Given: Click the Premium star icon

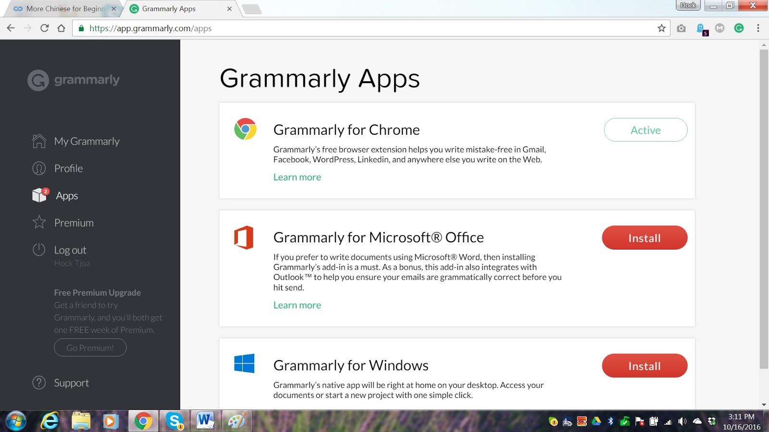Looking at the screenshot, I should point(39,222).
